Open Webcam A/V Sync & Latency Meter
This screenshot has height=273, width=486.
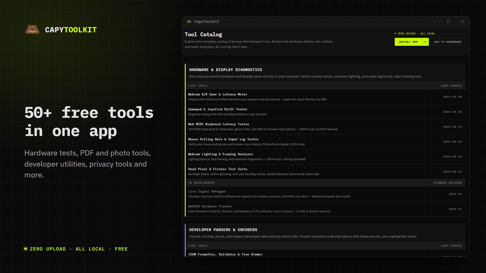pyautogui.click(x=308, y=97)
